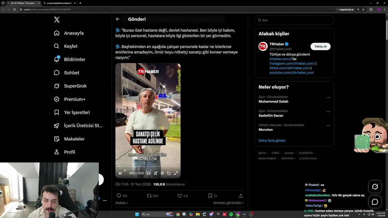The width and height of the screenshot is (388, 218).
Task: Enable picture-in-picture for the video
Action: [x=169, y=173]
